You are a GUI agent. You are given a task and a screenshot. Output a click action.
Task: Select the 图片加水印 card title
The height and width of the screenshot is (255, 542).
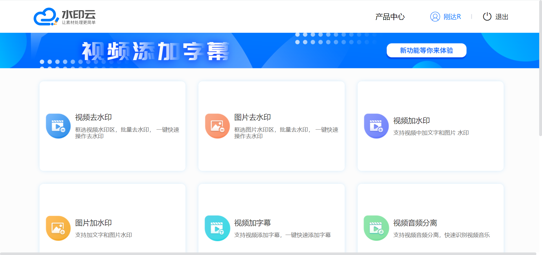coord(93,223)
